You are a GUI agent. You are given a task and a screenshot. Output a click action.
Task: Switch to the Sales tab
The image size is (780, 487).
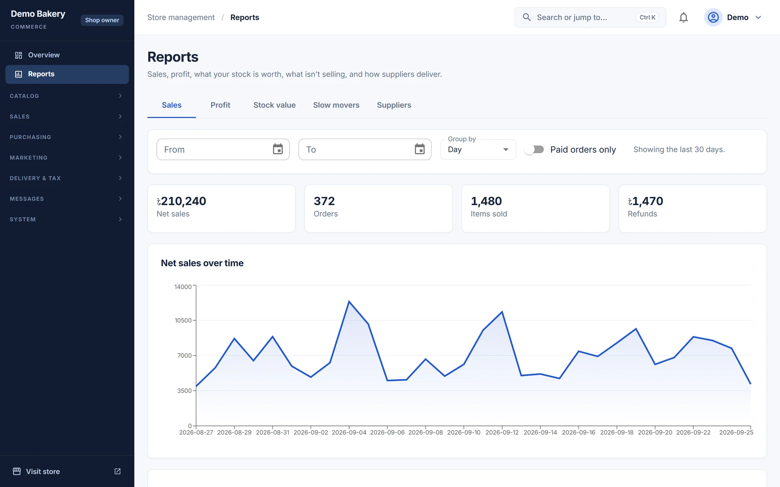(x=172, y=105)
